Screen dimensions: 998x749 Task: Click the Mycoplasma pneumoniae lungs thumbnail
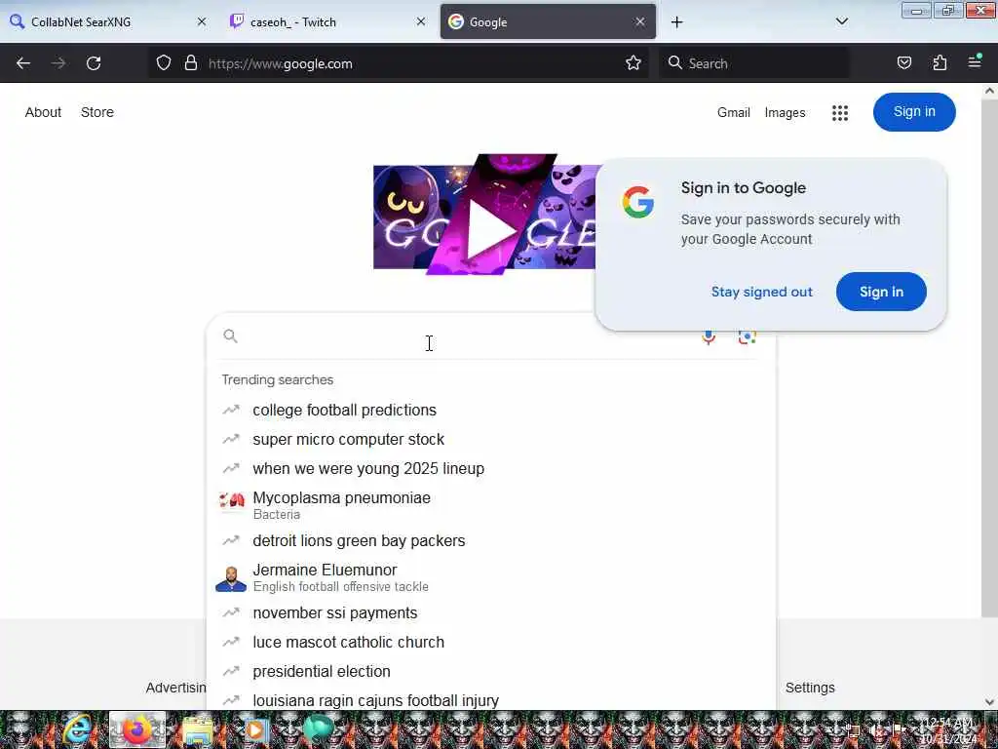tap(231, 500)
